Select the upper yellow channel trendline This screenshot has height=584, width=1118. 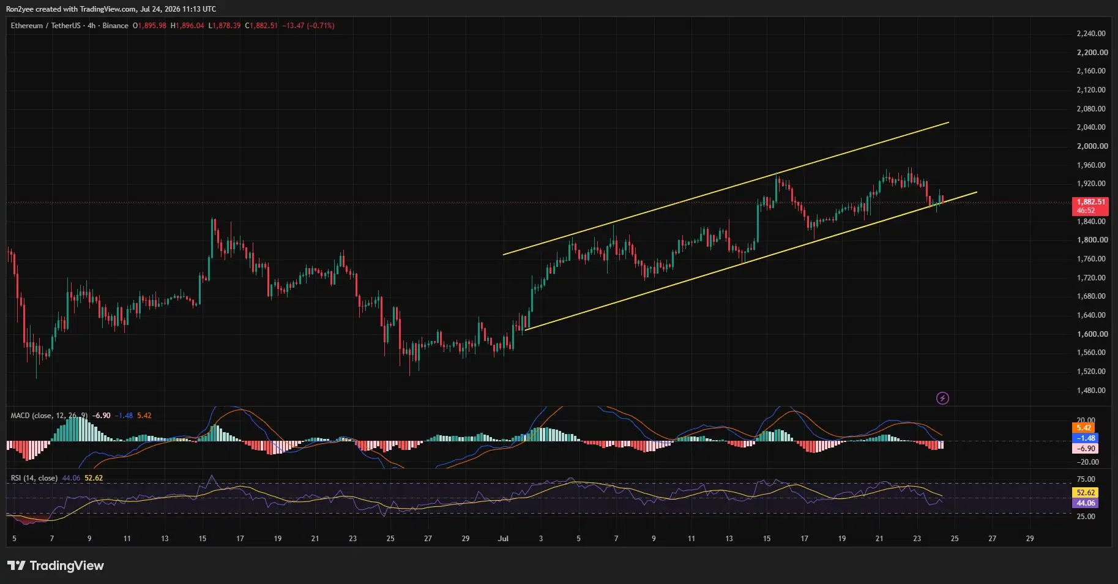coord(726,189)
